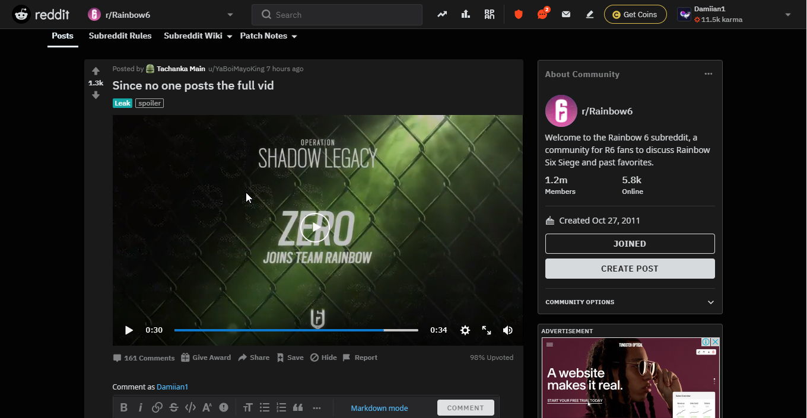Click the Reddit search field
Screen dimensions: 807x418
pos(337,15)
